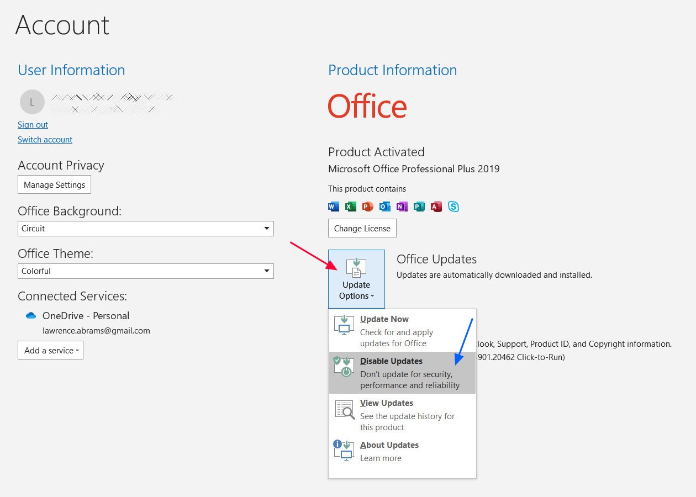Click the 'OneDrive - Personal' service name
The image size is (696, 497).
(86, 316)
